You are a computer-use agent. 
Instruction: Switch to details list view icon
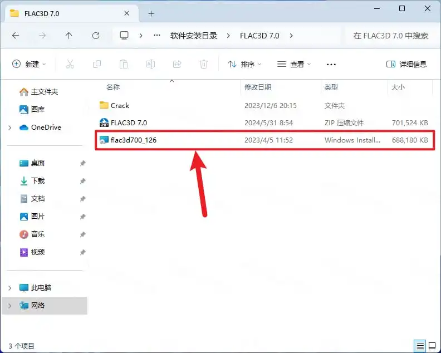420,346
